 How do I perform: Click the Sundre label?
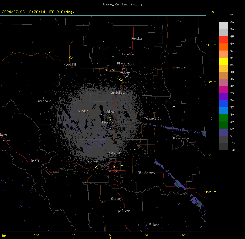coord(83,111)
